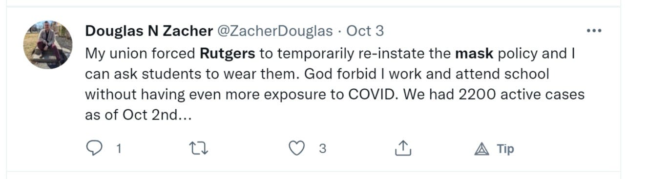Open the three-dot more options menu
Screen dimensions: 648x179
[594, 31]
